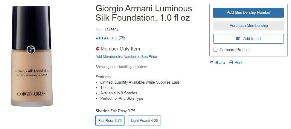The height and width of the screenshot is (129, 291).
Task: Click the printer icon beside Print
Action: point(231,62)
